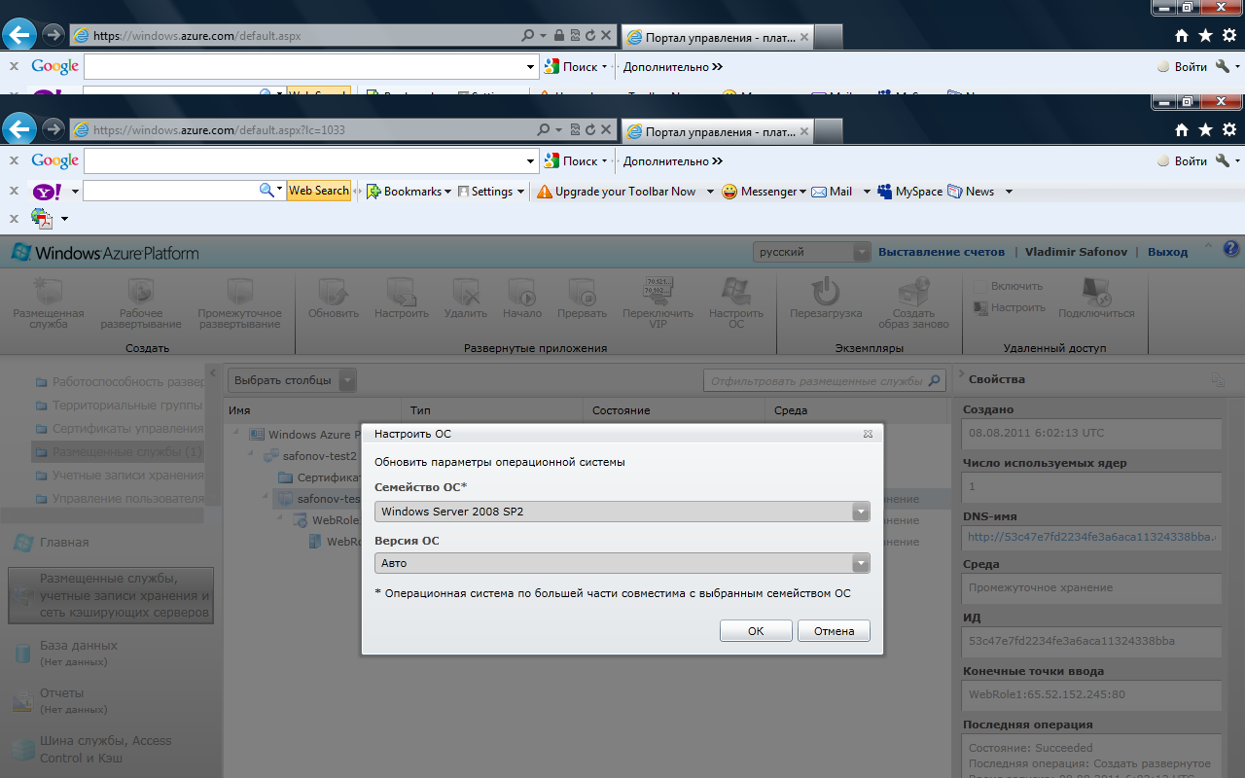
Task: Click the Выход link
Action: coord(1167,252)
